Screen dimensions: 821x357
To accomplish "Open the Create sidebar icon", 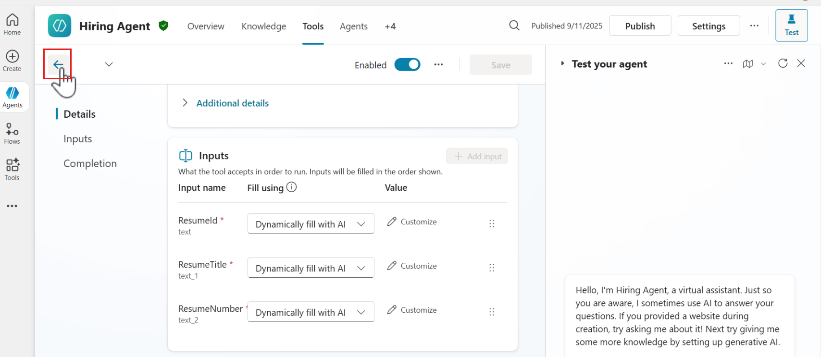I will tap(12, 61).
